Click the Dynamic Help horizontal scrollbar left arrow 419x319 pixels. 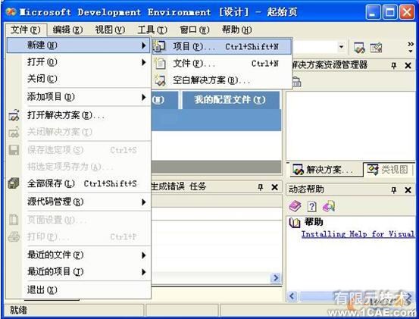pos(292,296)
